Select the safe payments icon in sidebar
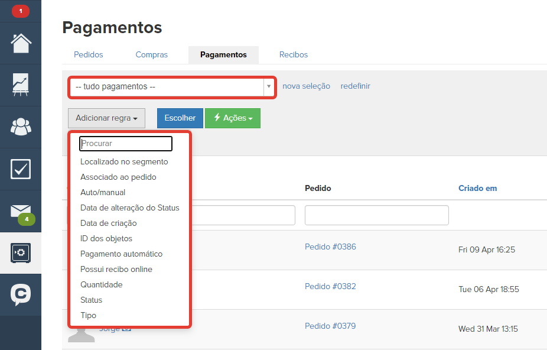Screen dimensions: 547x350 [x=21, y=252]
